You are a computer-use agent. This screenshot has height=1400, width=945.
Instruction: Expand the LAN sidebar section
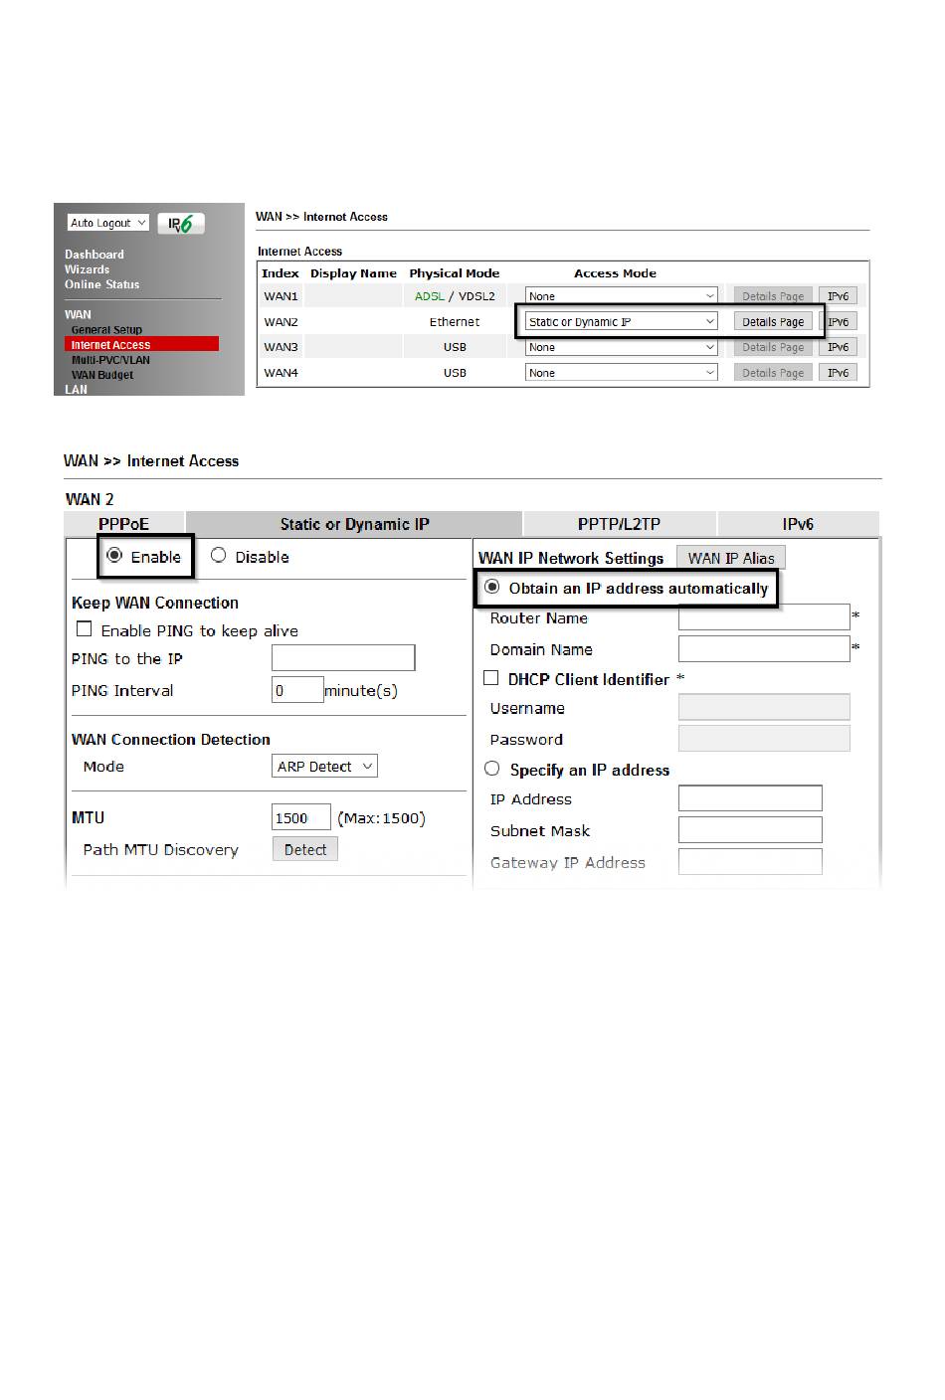[77, 390]
